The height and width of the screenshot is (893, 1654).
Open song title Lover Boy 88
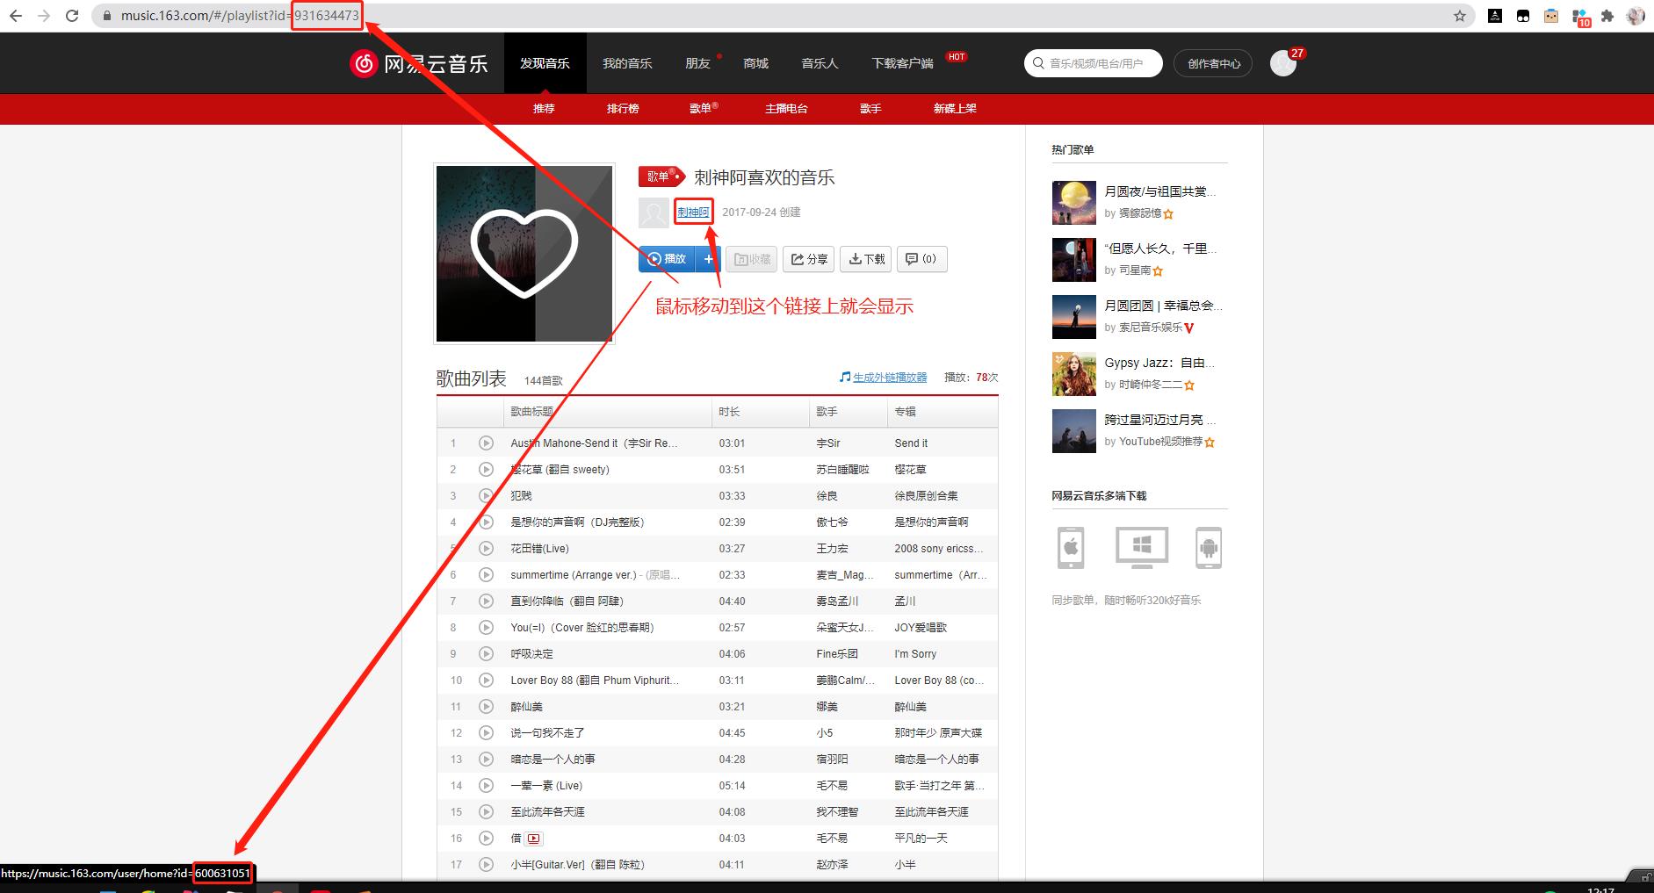(x=595, y=681)
